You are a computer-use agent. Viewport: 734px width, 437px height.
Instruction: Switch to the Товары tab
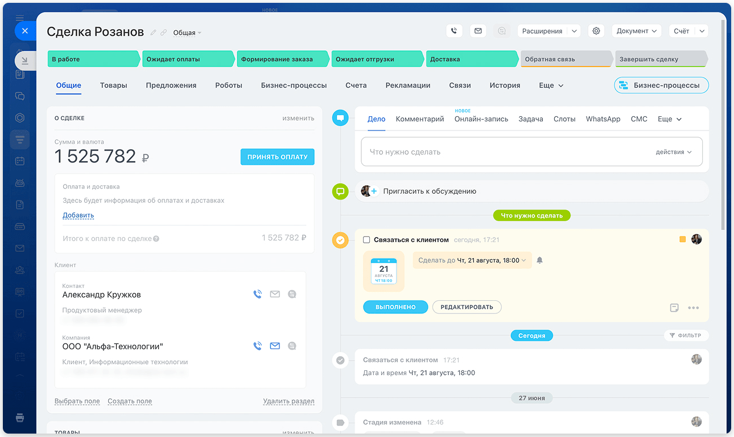(x=113, y=85)
